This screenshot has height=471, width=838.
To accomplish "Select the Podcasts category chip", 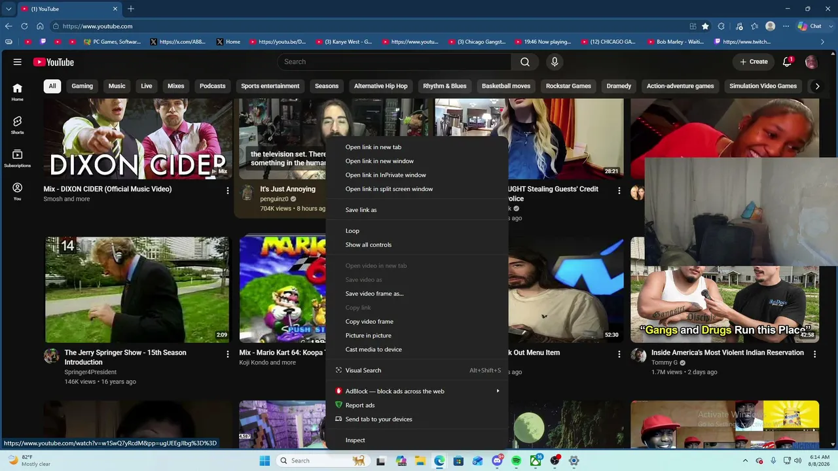I will point(212,86).
